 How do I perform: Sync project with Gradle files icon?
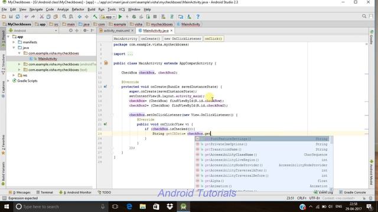click(172, 16)
